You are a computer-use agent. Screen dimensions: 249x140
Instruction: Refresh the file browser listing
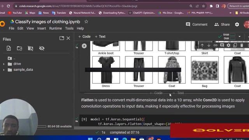coord(19,48)
